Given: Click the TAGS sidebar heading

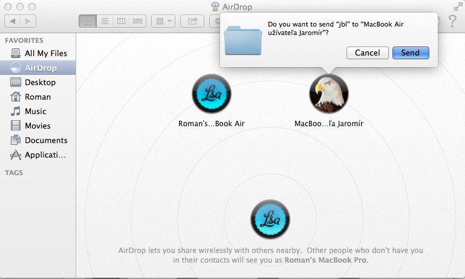Looking at the screenshot, I should click(14, 173).
